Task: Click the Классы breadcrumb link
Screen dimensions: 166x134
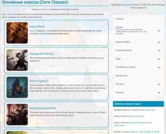Action: tap(45, 9)
